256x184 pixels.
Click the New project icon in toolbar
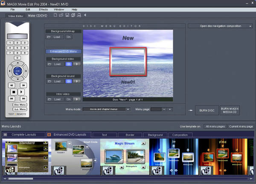tap(55, 16)
